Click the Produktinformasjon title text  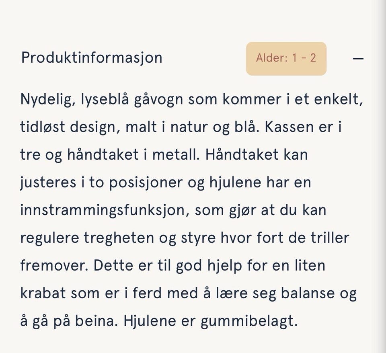[x=92, y=57]
